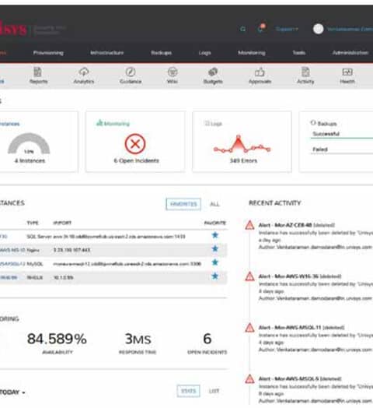
Task: Click the IP/PORT column header
Action: point(62,223)
